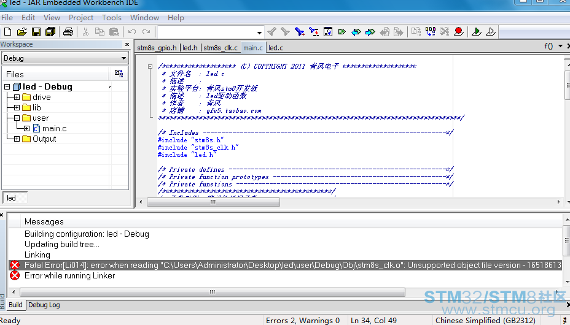Viewport: 570px width, 325px height.
Task: Switch to the led.c editor tab
Action: pyautogui.click(x=276, y=48)
